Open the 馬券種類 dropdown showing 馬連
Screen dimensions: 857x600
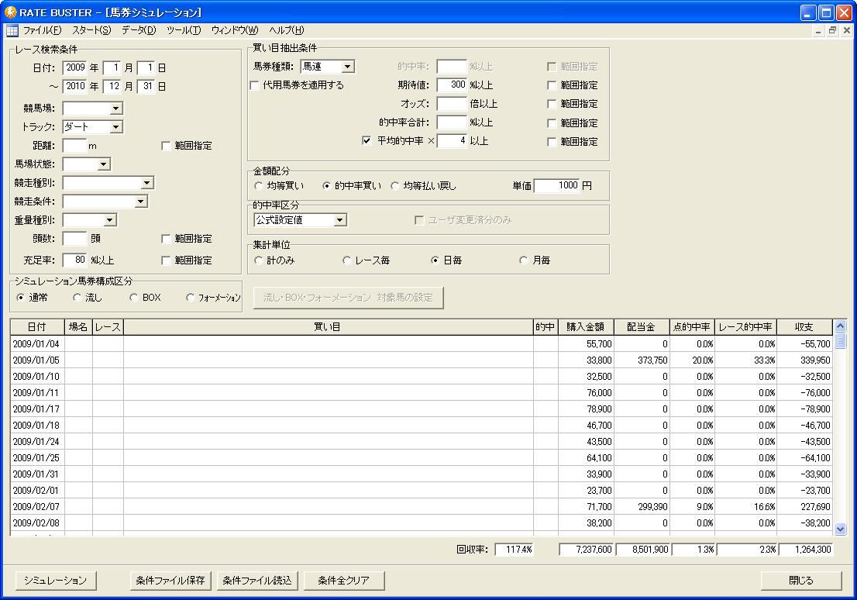point(348,67)
